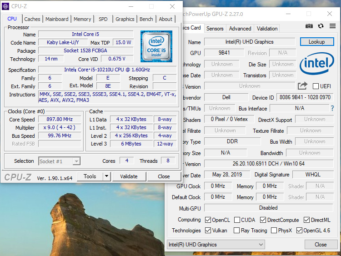Click the Code Name value Kaby Lake-U/Y
This screenshot has height=256, width=341.
coord(63,42)
